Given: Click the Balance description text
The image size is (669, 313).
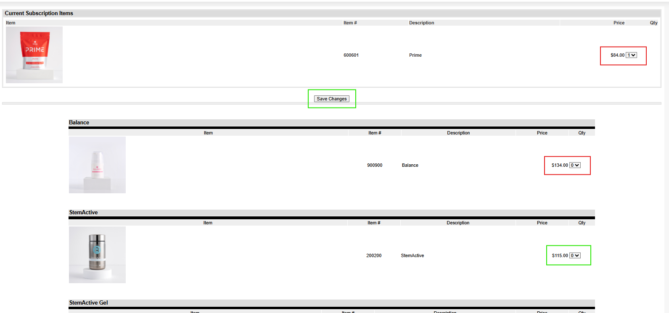Looking at the screenshot, I should (x=410, y=165).
